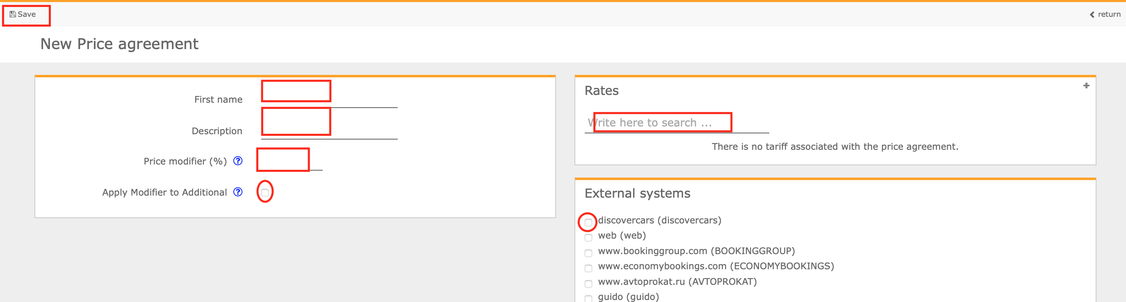Click the back chevron beside return
Screen dimensions: 1126x302
(x=1092, y=15)
